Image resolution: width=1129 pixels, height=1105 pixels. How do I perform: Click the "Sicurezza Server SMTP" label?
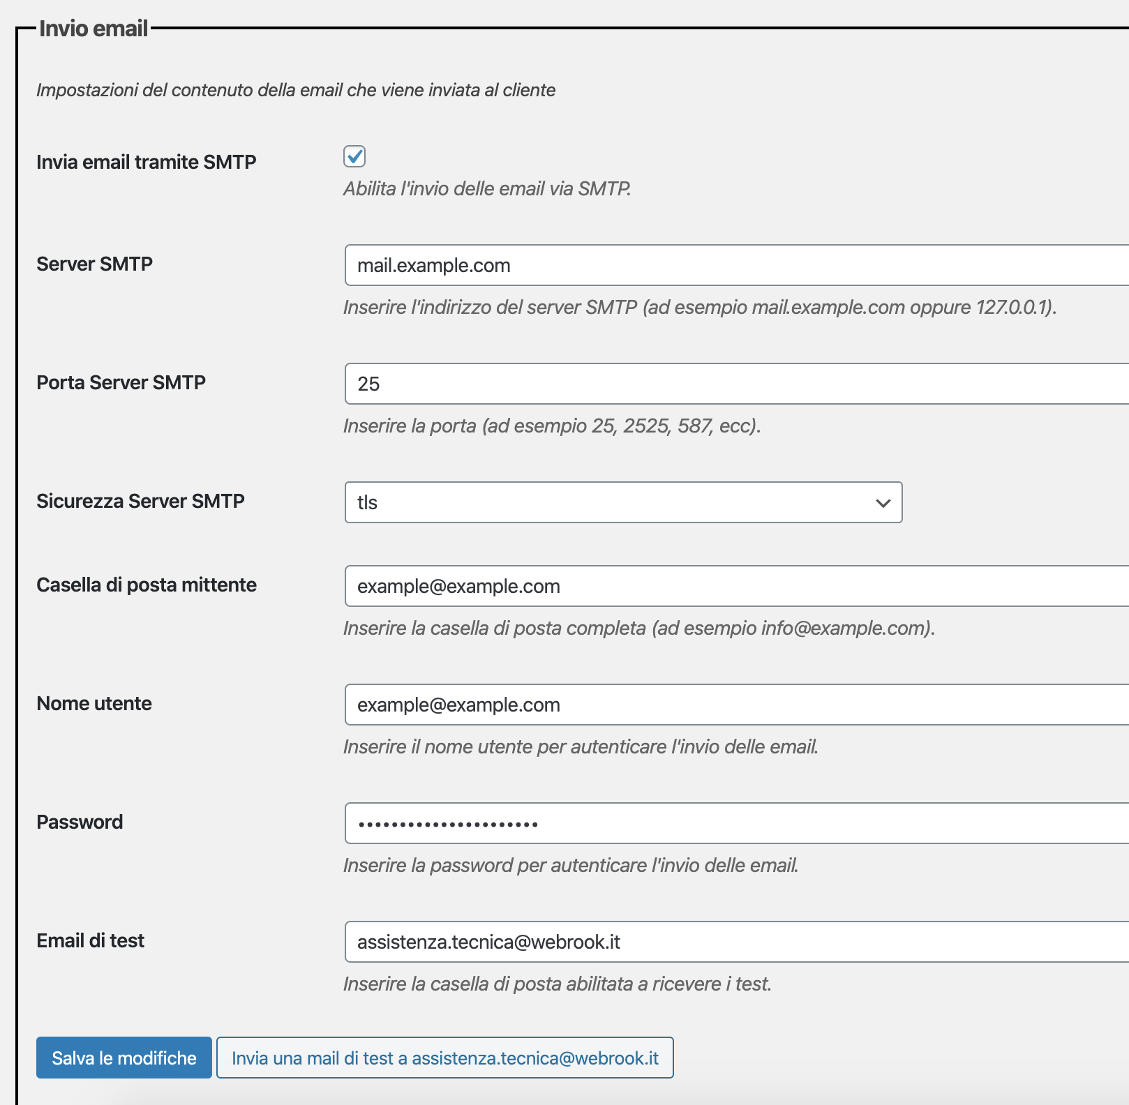tap(140, 501)
